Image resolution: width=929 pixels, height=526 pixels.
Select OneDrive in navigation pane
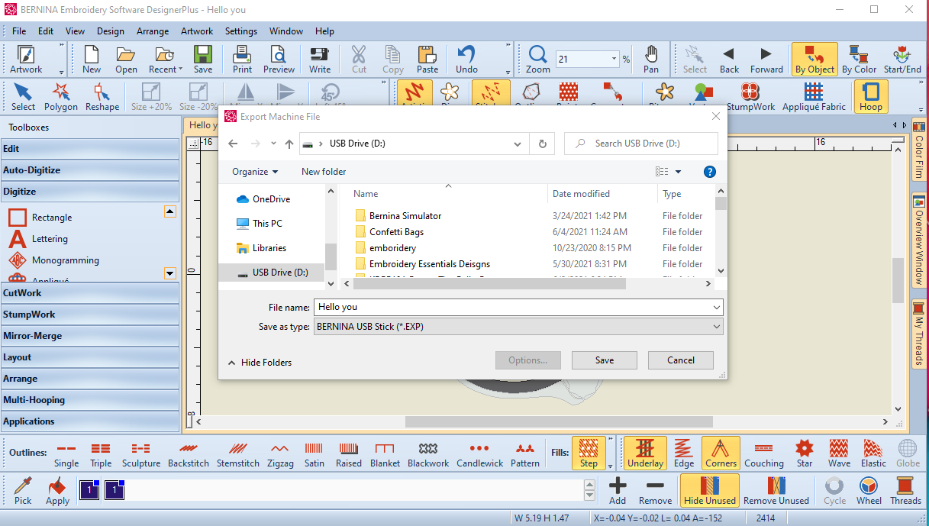click(263, 199)
